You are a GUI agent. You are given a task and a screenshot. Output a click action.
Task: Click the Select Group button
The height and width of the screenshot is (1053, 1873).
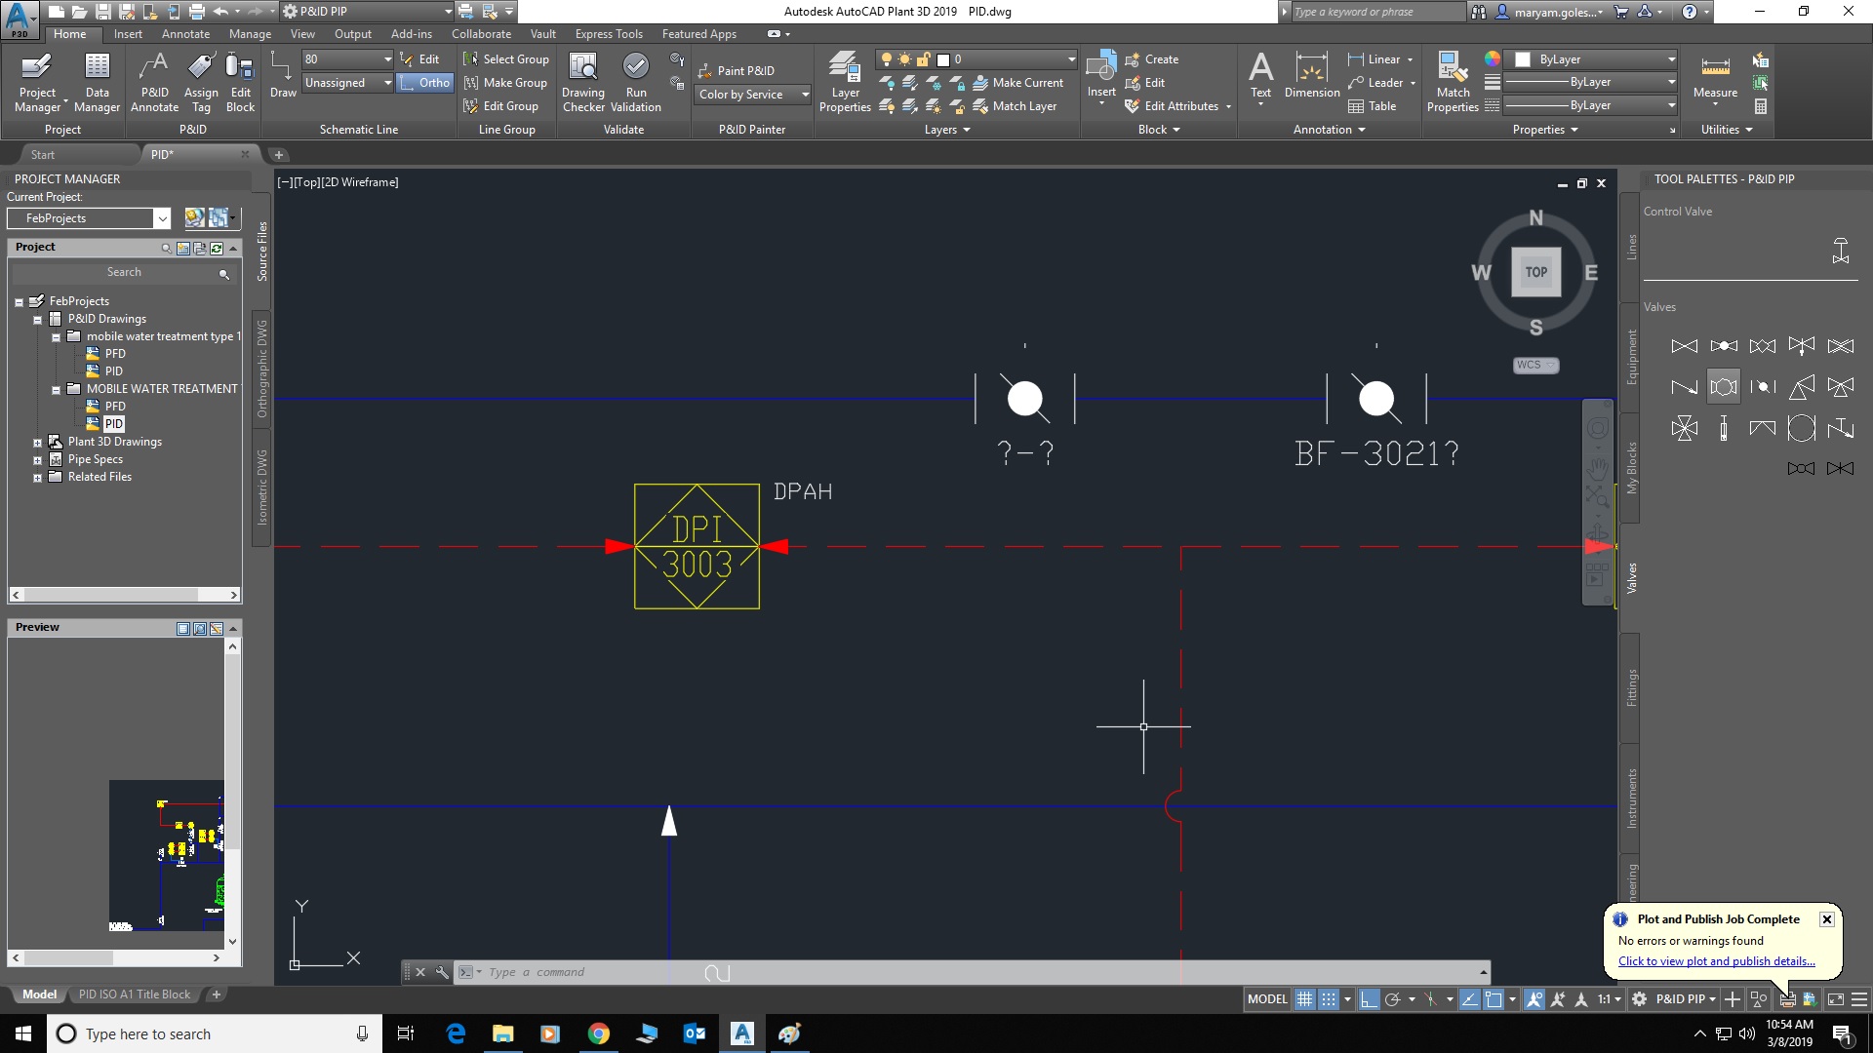click(x=506, y=59)
